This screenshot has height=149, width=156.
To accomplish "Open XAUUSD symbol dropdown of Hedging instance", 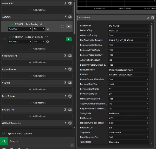I will [x=20, y=42].
